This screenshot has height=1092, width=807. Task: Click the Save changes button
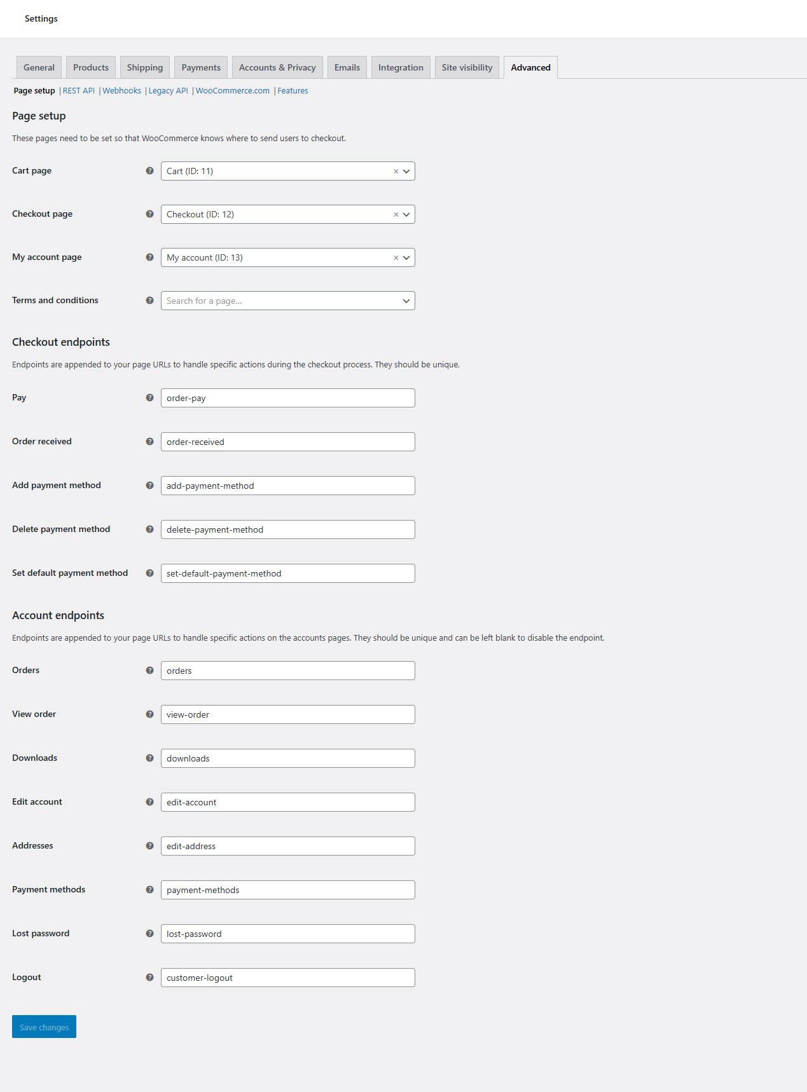[44, 1027]
